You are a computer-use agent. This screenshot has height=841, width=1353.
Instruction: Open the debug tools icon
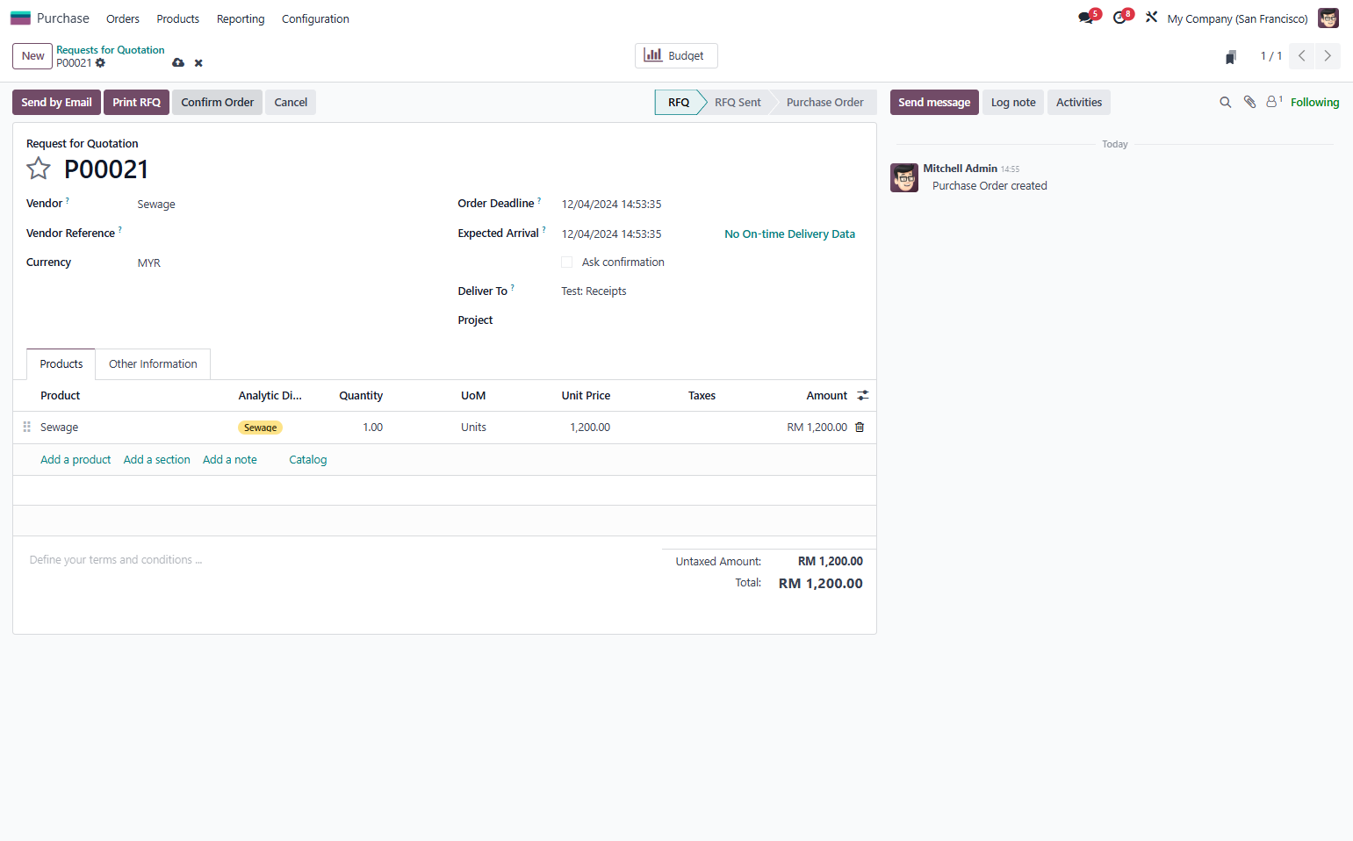[x=1151, y=18]
